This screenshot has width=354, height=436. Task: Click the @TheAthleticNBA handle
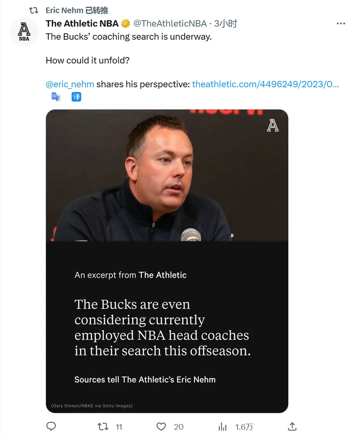click(x=170, y=24)
